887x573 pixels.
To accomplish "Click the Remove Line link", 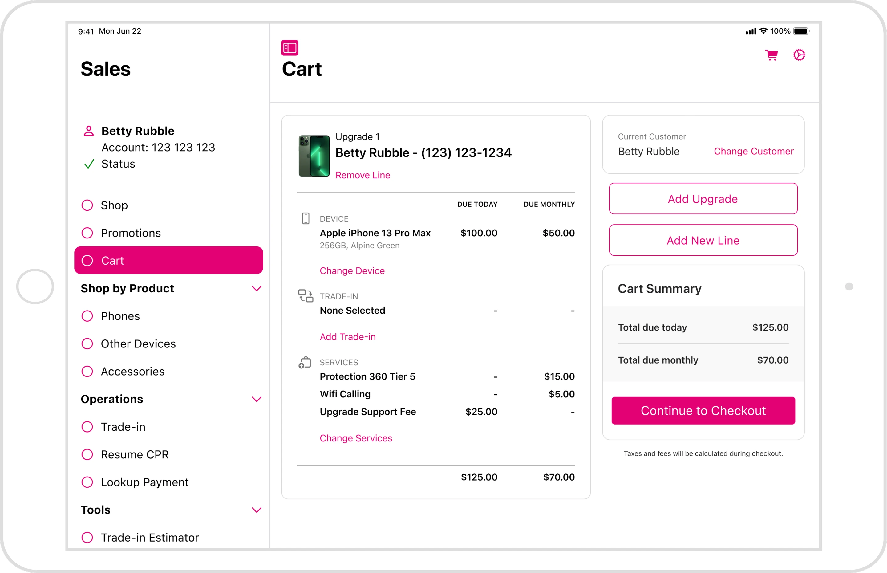I will [362, 175].
